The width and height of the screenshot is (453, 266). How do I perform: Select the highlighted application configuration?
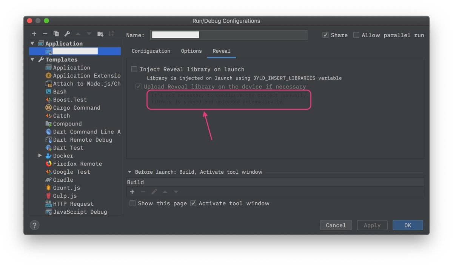point(75,51)
